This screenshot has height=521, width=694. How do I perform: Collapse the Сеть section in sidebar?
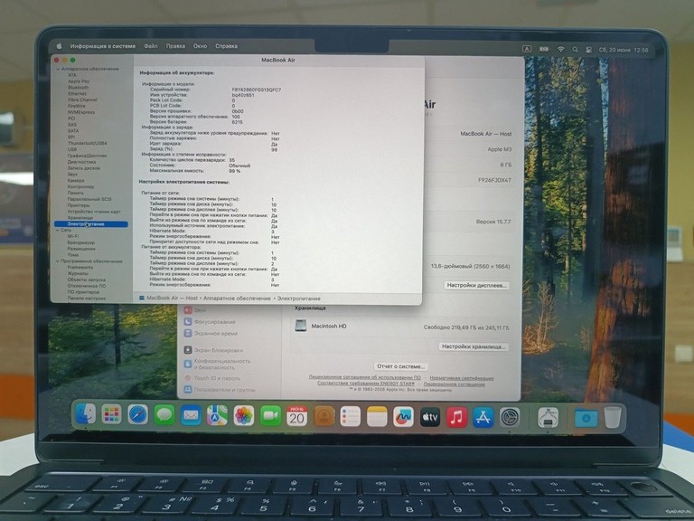point(58,231)
